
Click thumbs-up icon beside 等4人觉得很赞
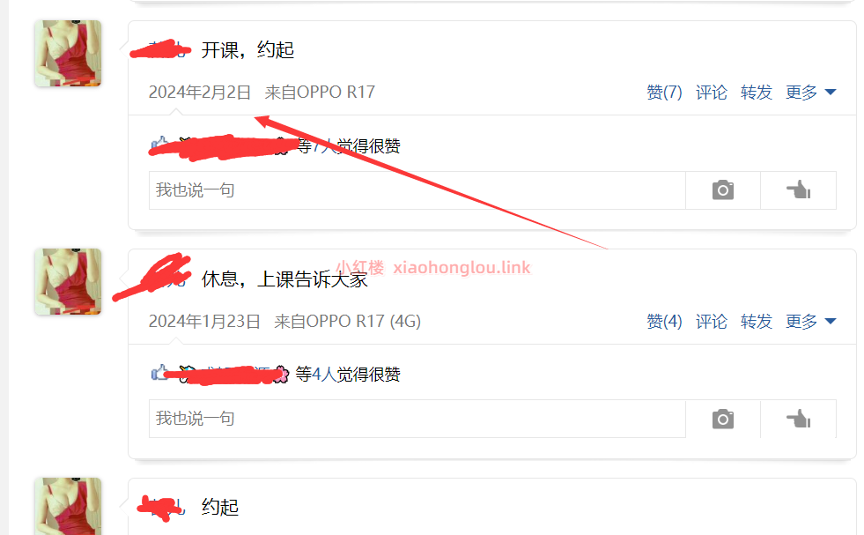pos(159,374)
